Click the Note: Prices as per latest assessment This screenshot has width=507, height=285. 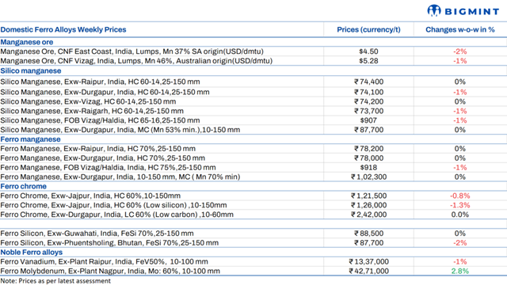55,281
